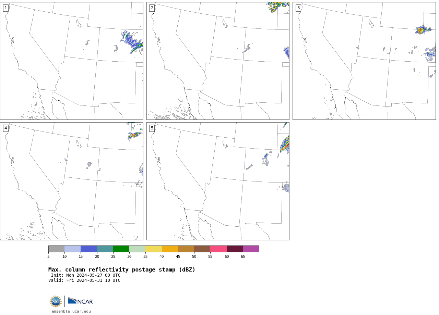Click the ensemble.ucar.edu text
Image resolution: width=439 pixels, height=315 pixels.
[71, 311]
